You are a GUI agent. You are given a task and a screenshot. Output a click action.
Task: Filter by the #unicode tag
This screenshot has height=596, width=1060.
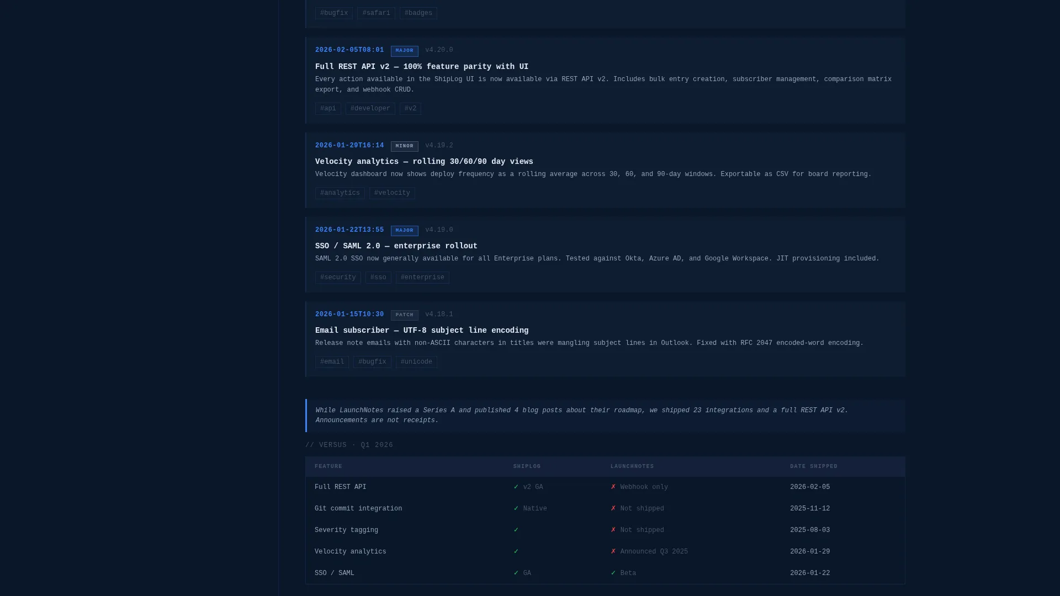click(x=416, y=362)
